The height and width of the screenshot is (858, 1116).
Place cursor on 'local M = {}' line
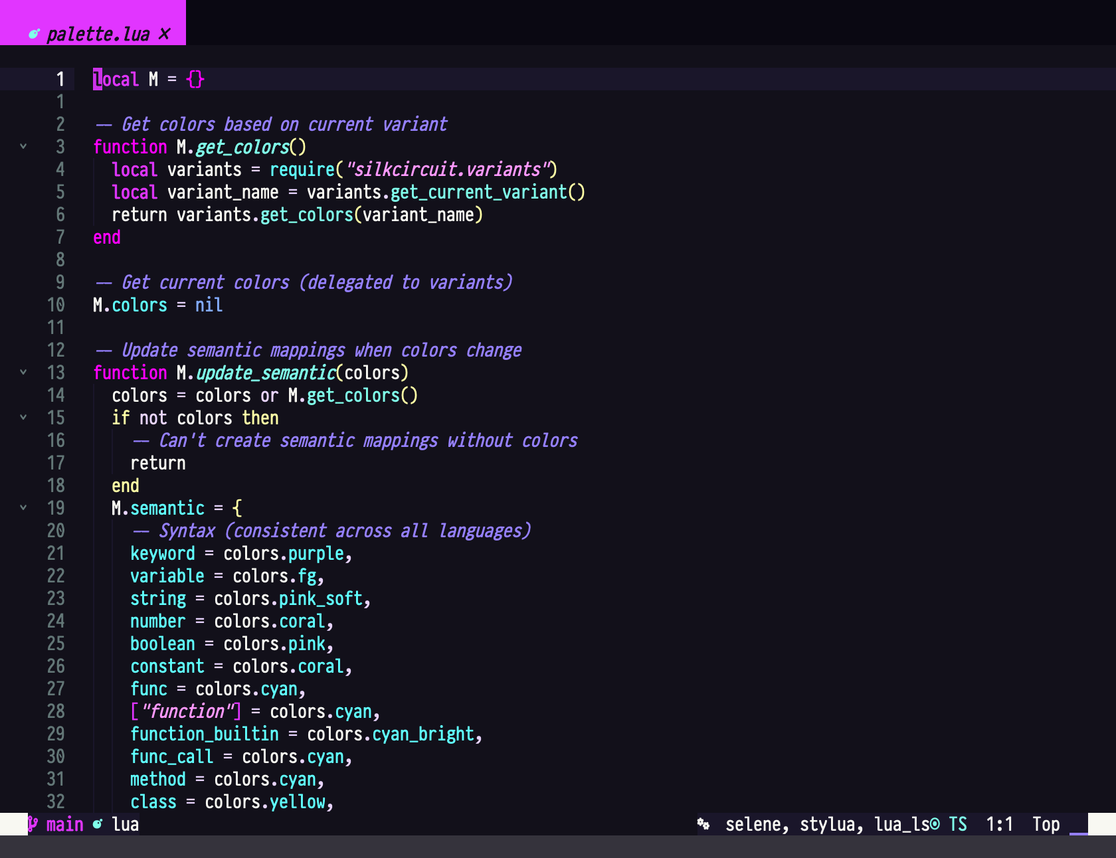tap(149, 79)
